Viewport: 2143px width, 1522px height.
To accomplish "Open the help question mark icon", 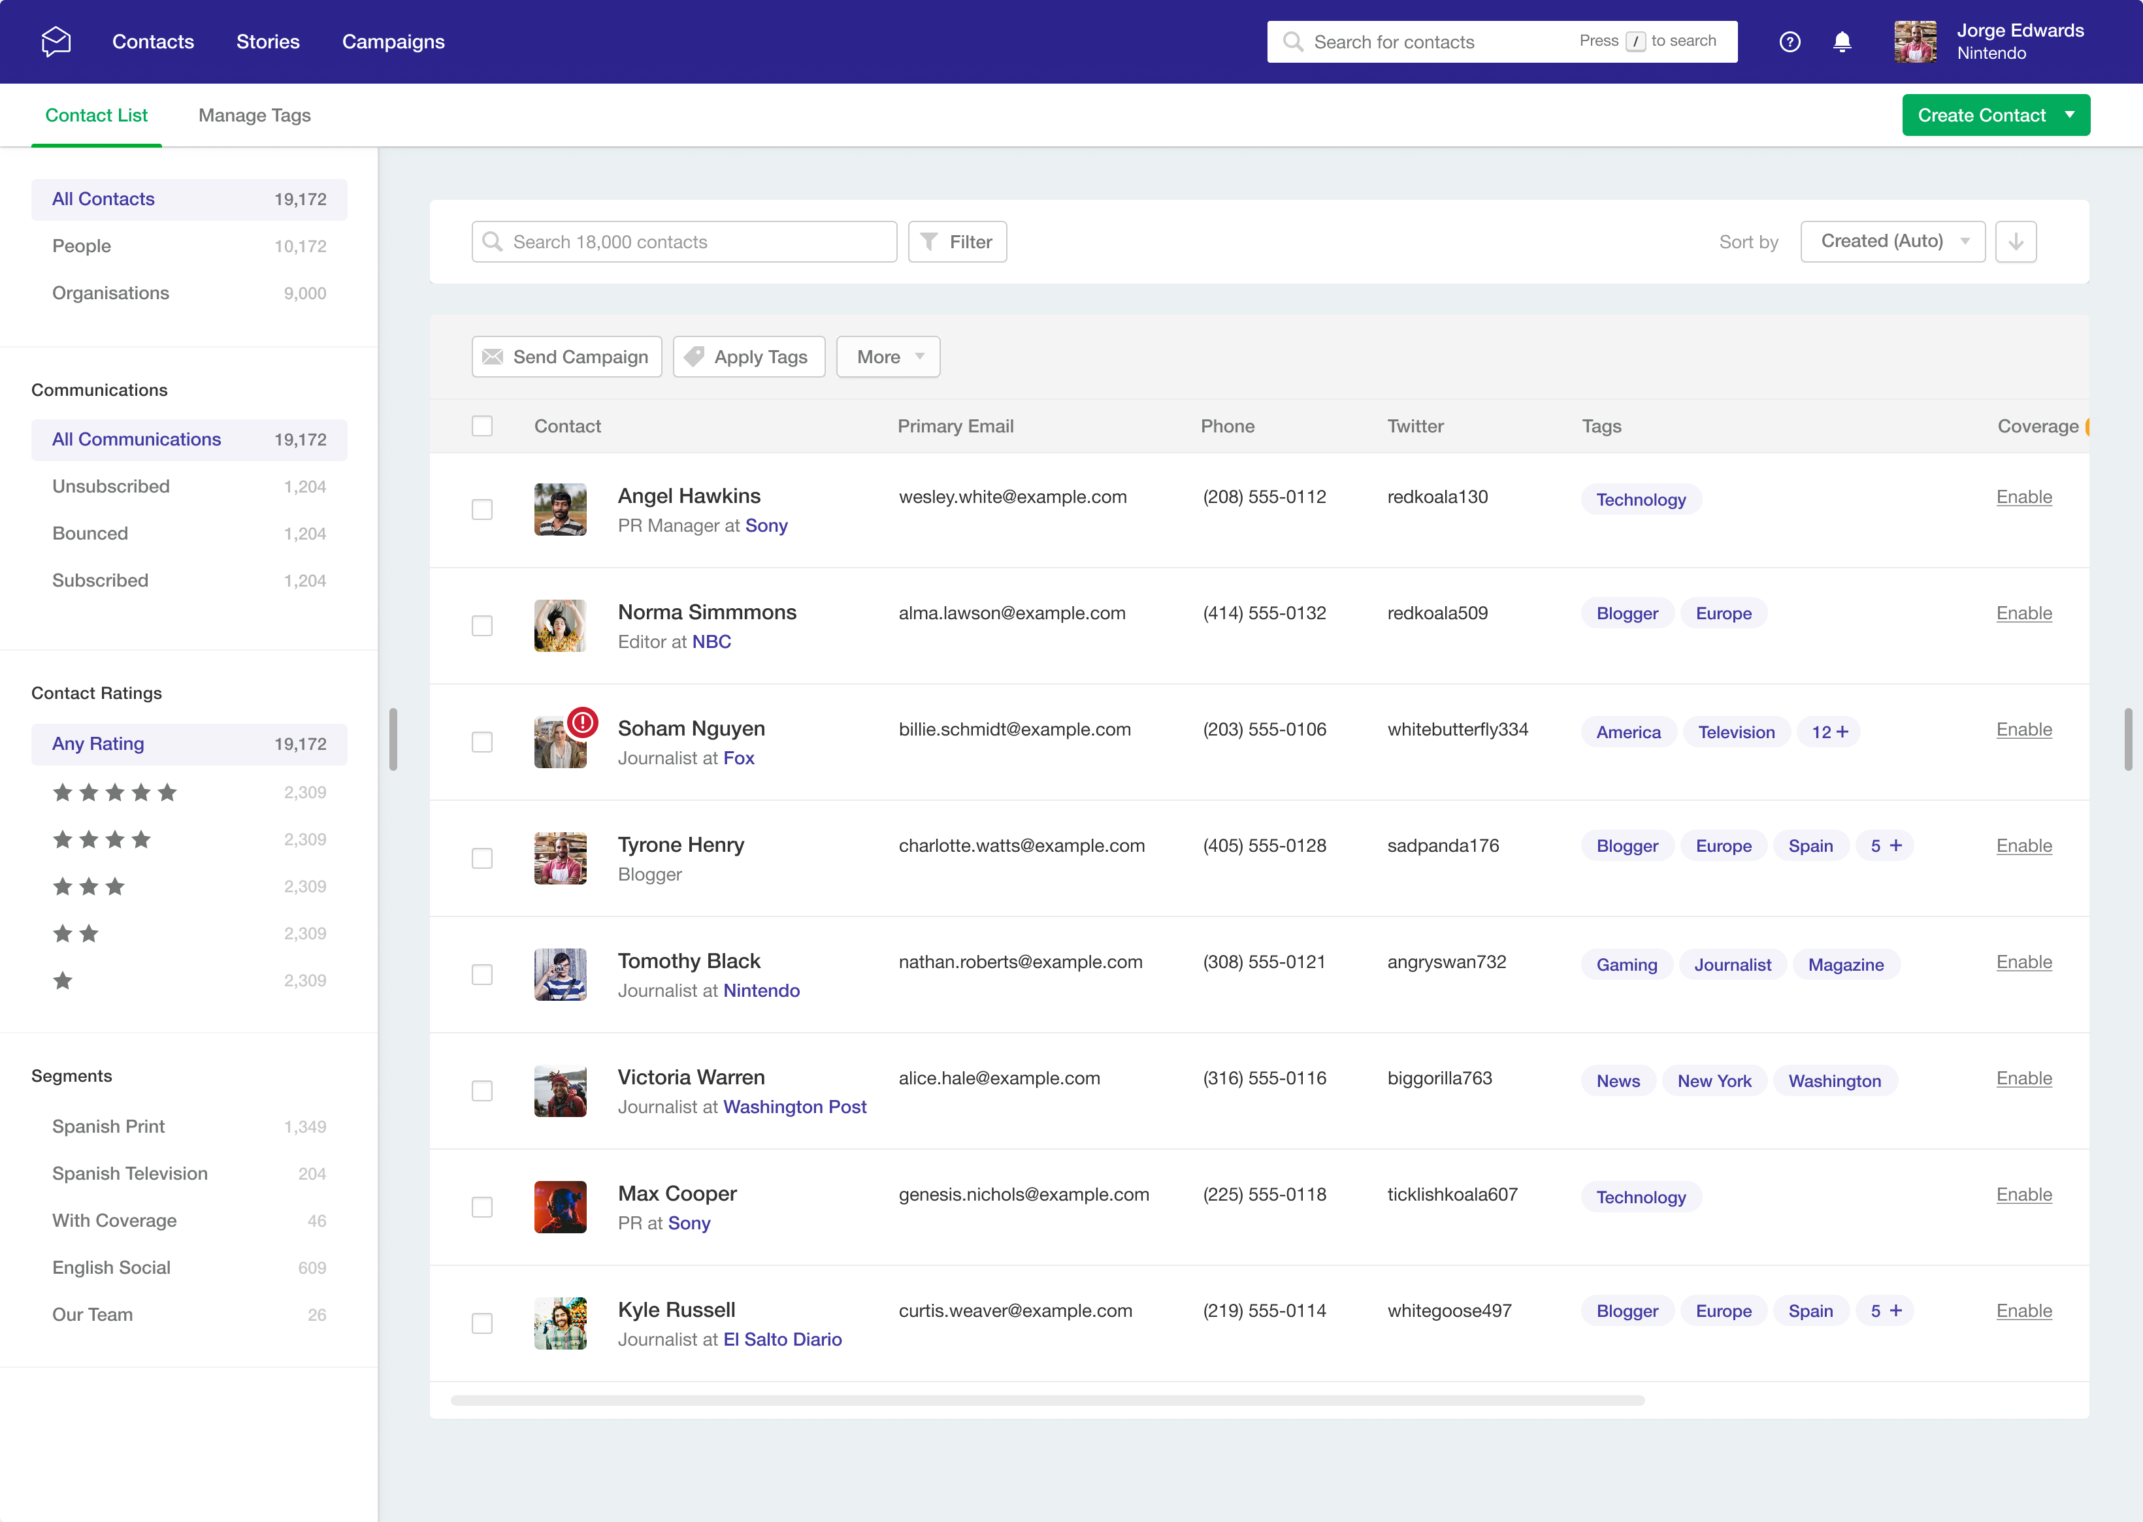I will (1790, 41).
